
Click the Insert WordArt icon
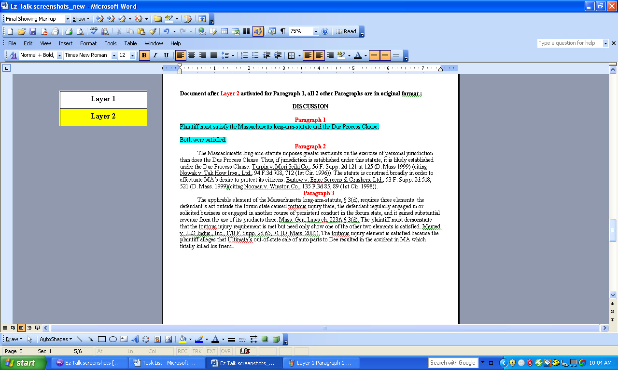point(135,339)
